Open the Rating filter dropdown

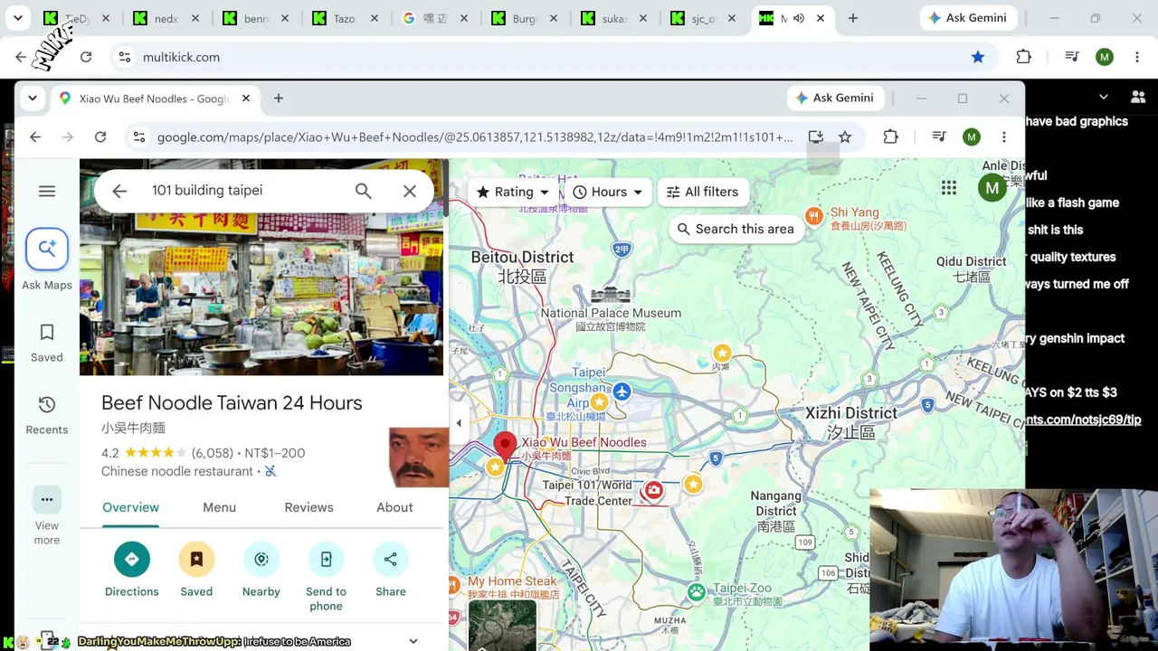513,192
